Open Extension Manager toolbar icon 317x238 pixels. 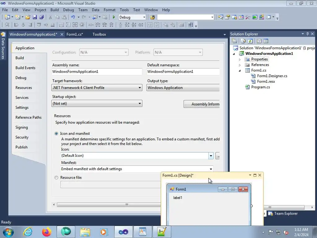click(x=261, y=17)
